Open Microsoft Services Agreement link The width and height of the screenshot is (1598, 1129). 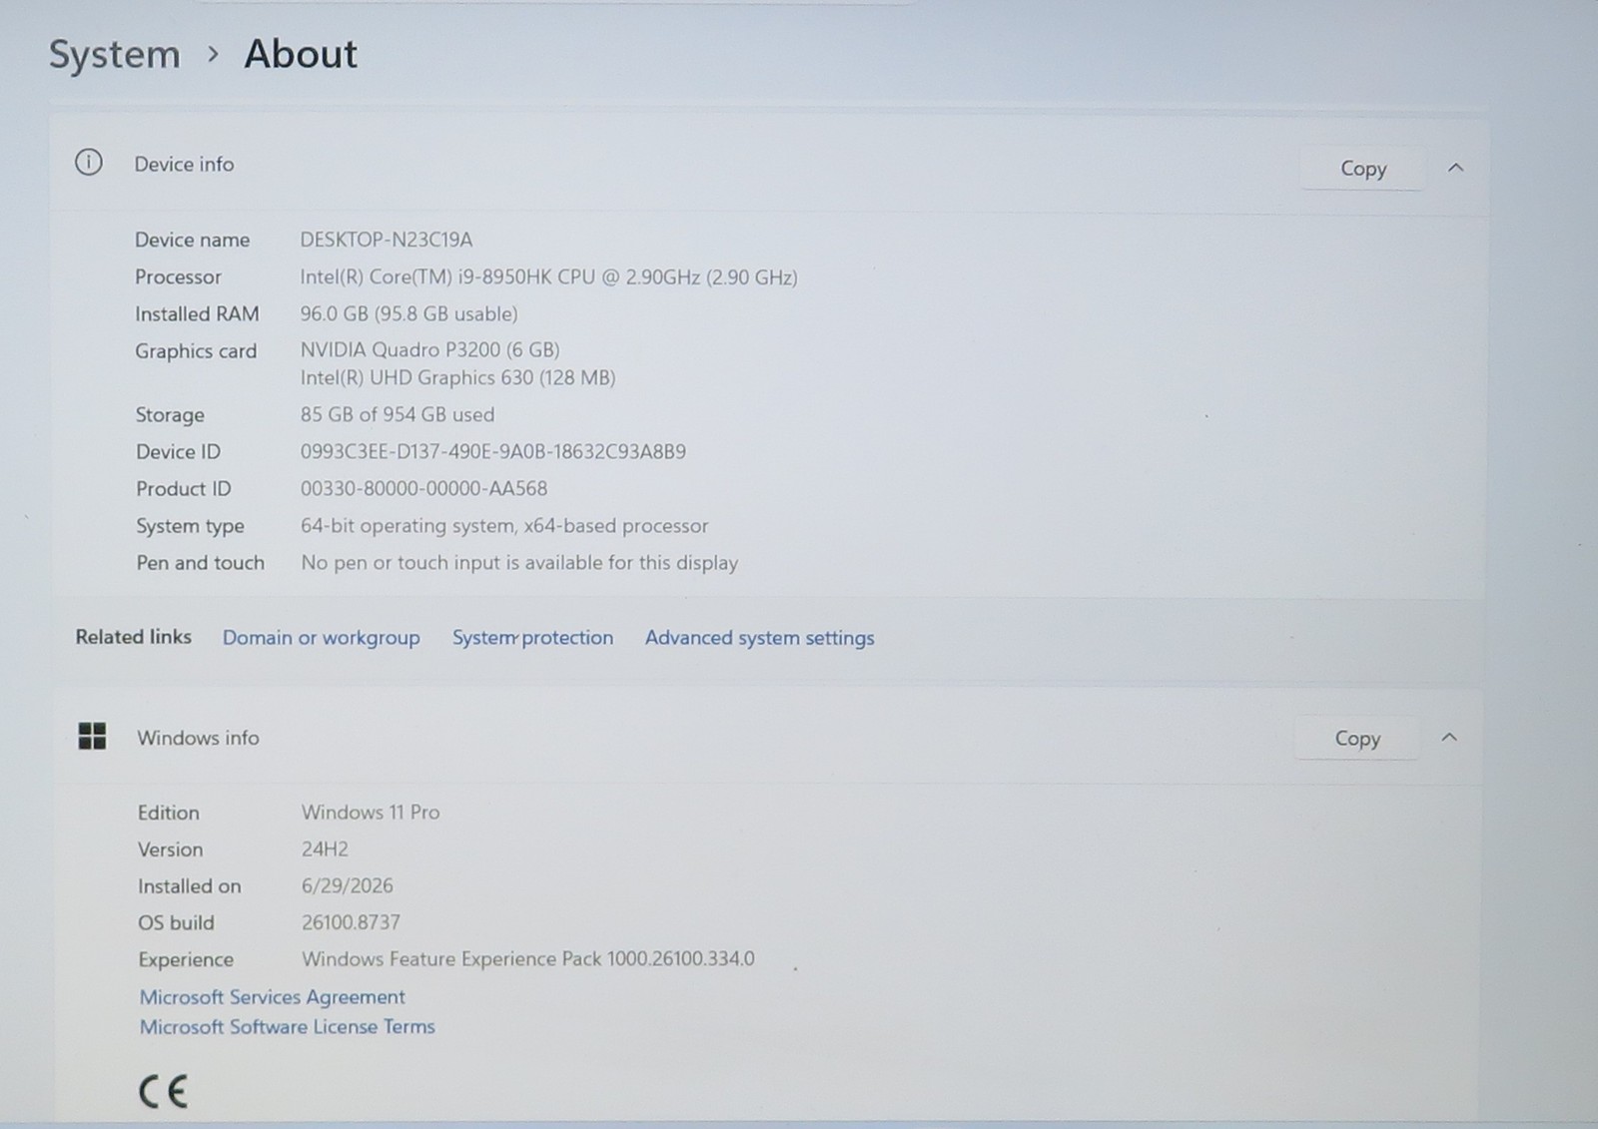click(x=272, y=996)
